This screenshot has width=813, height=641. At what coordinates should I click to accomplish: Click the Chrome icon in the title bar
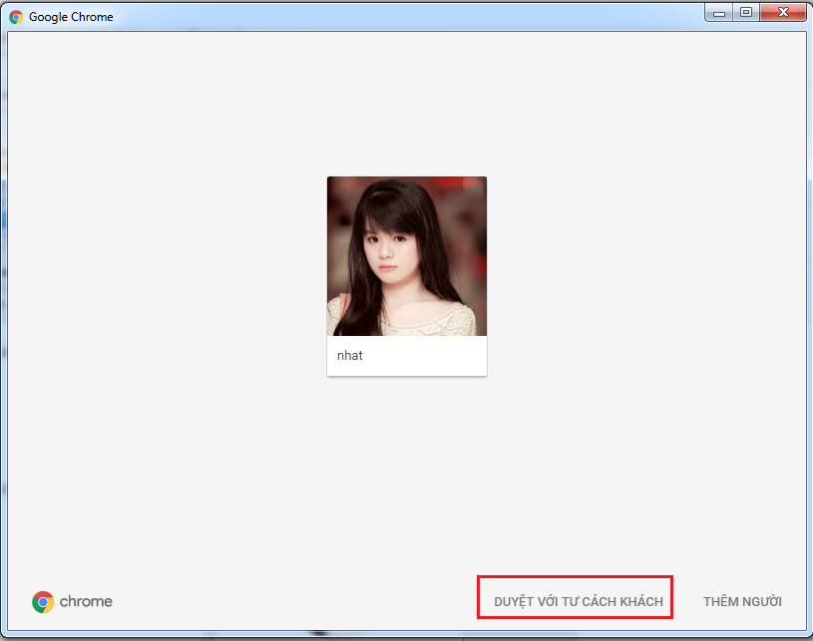pyautogui.click(x=16, y=17)
